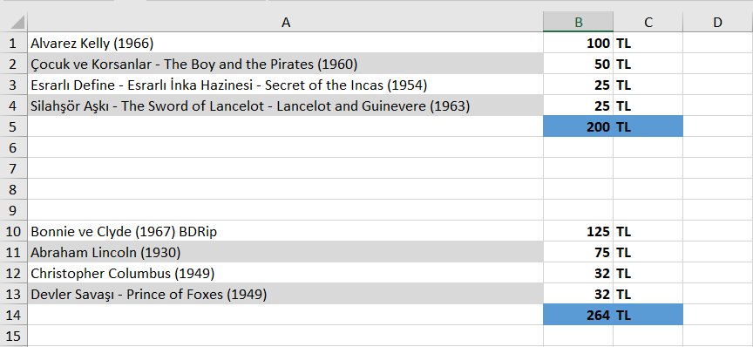Click the blue total cell 264
This screenshot has height=347, width=753.
[578, 316]
